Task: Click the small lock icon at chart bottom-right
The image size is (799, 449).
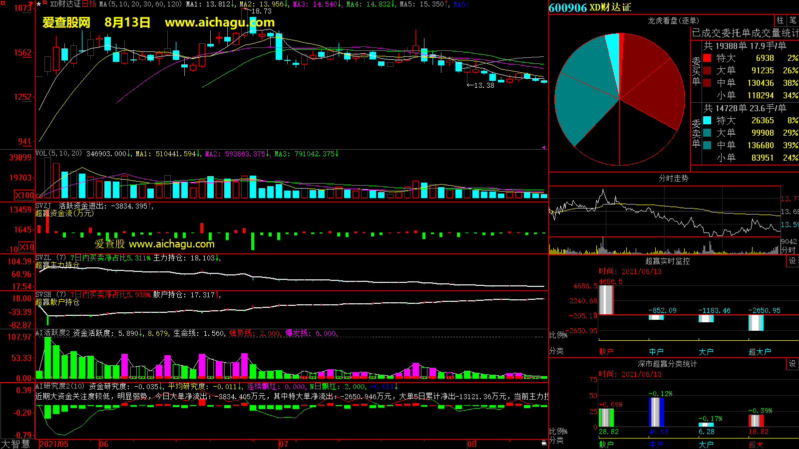Action: pos(544,443)
